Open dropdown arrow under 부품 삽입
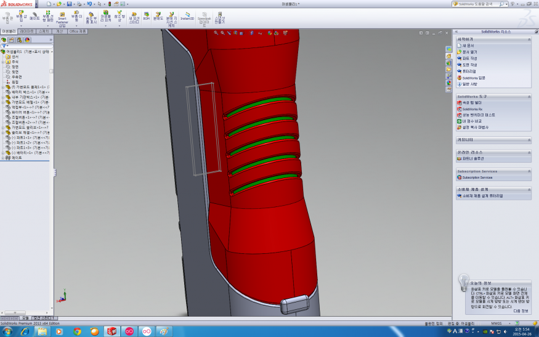The height and width of the screenshot is (337, 539). coord(21,26)
